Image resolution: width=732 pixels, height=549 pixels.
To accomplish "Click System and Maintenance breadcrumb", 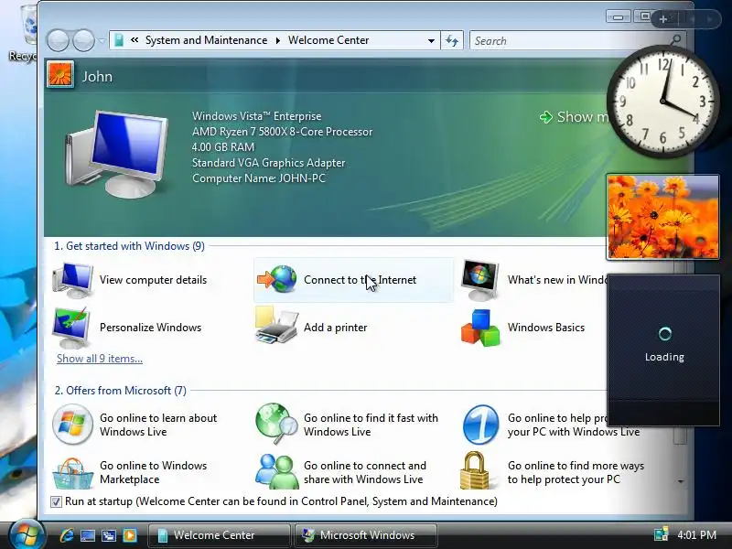I will click(x=206, y=40).
